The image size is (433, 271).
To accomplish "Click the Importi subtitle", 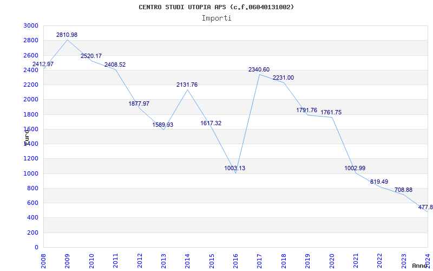I will tap(216, 18).
